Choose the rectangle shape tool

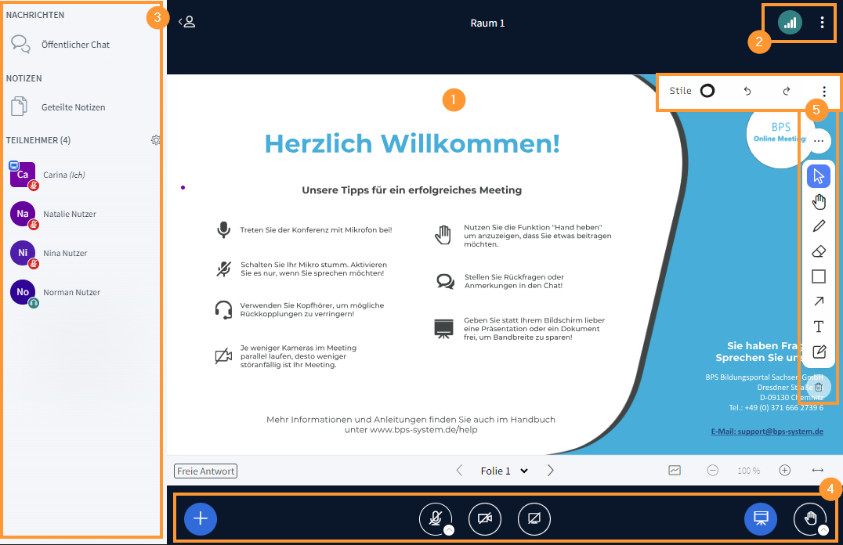click(x=818, y=276)
